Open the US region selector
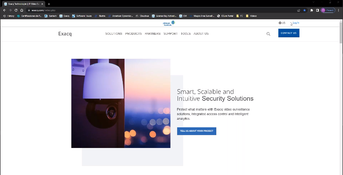343x175 pixels. pos(282,23)
